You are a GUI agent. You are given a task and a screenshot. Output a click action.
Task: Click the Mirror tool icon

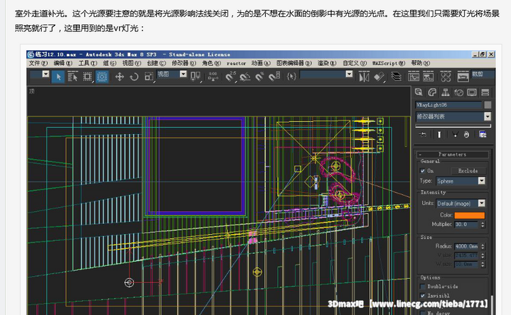tap(364, 77)
